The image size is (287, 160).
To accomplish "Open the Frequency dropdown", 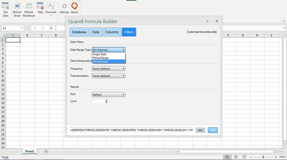I will (x=109, y=69).
